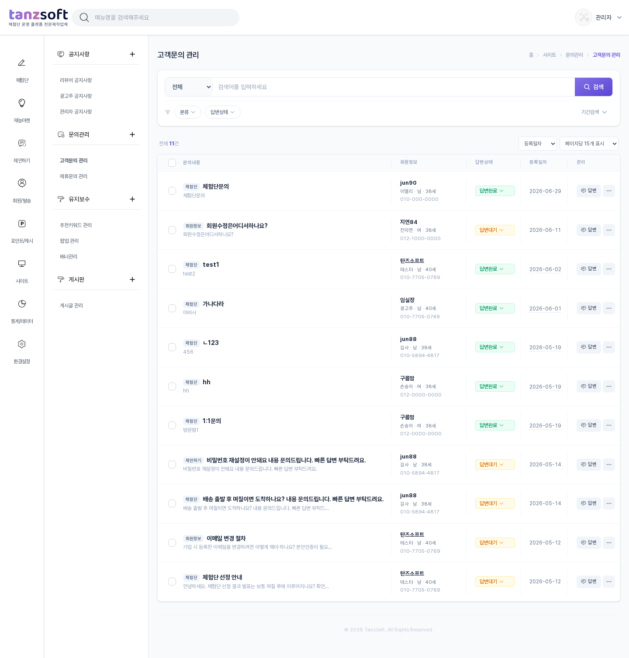The image size is (629, 658).
Task: Open the 등록일자 sort dropdown
Action: pyautogui.click(x=538, y=144)
